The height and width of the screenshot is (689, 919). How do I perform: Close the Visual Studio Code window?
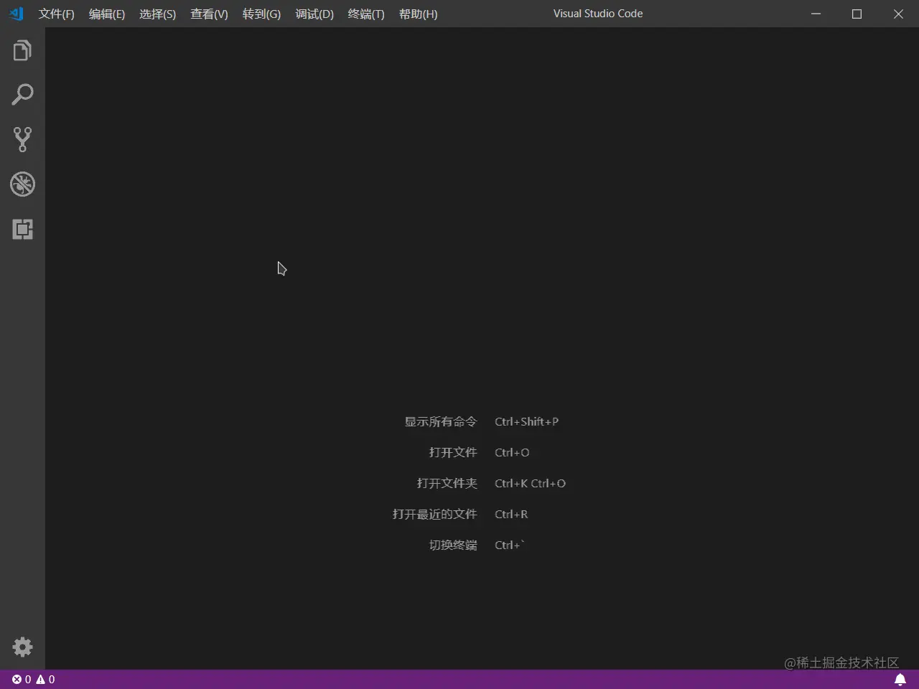[x=898, y=14]
